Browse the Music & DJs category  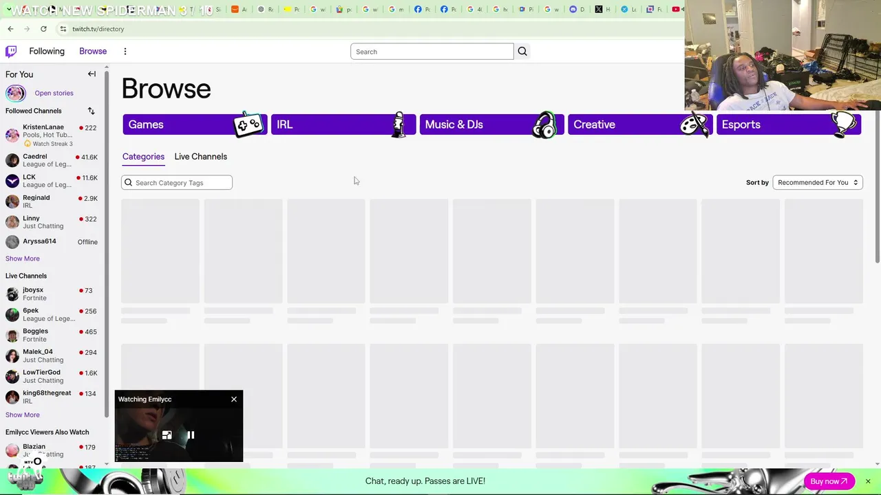[491, 124]
